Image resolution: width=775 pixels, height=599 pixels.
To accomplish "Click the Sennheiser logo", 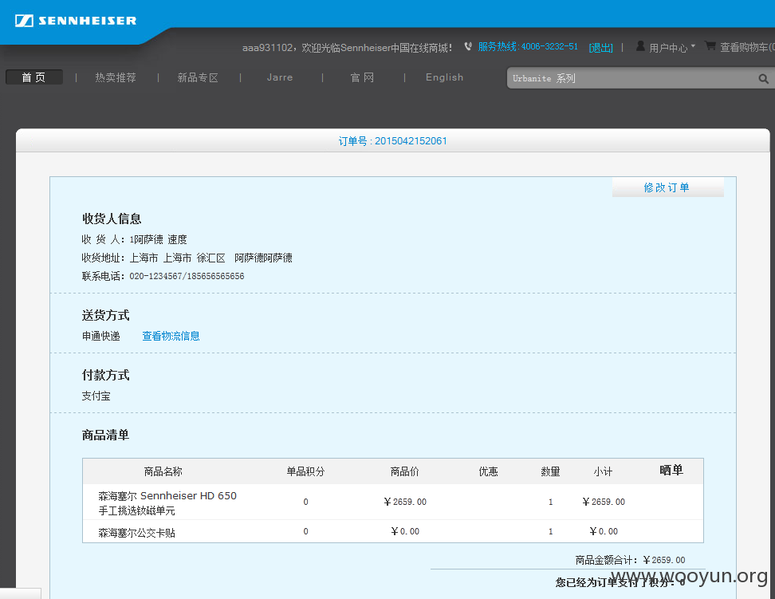I will click(76, 21).
